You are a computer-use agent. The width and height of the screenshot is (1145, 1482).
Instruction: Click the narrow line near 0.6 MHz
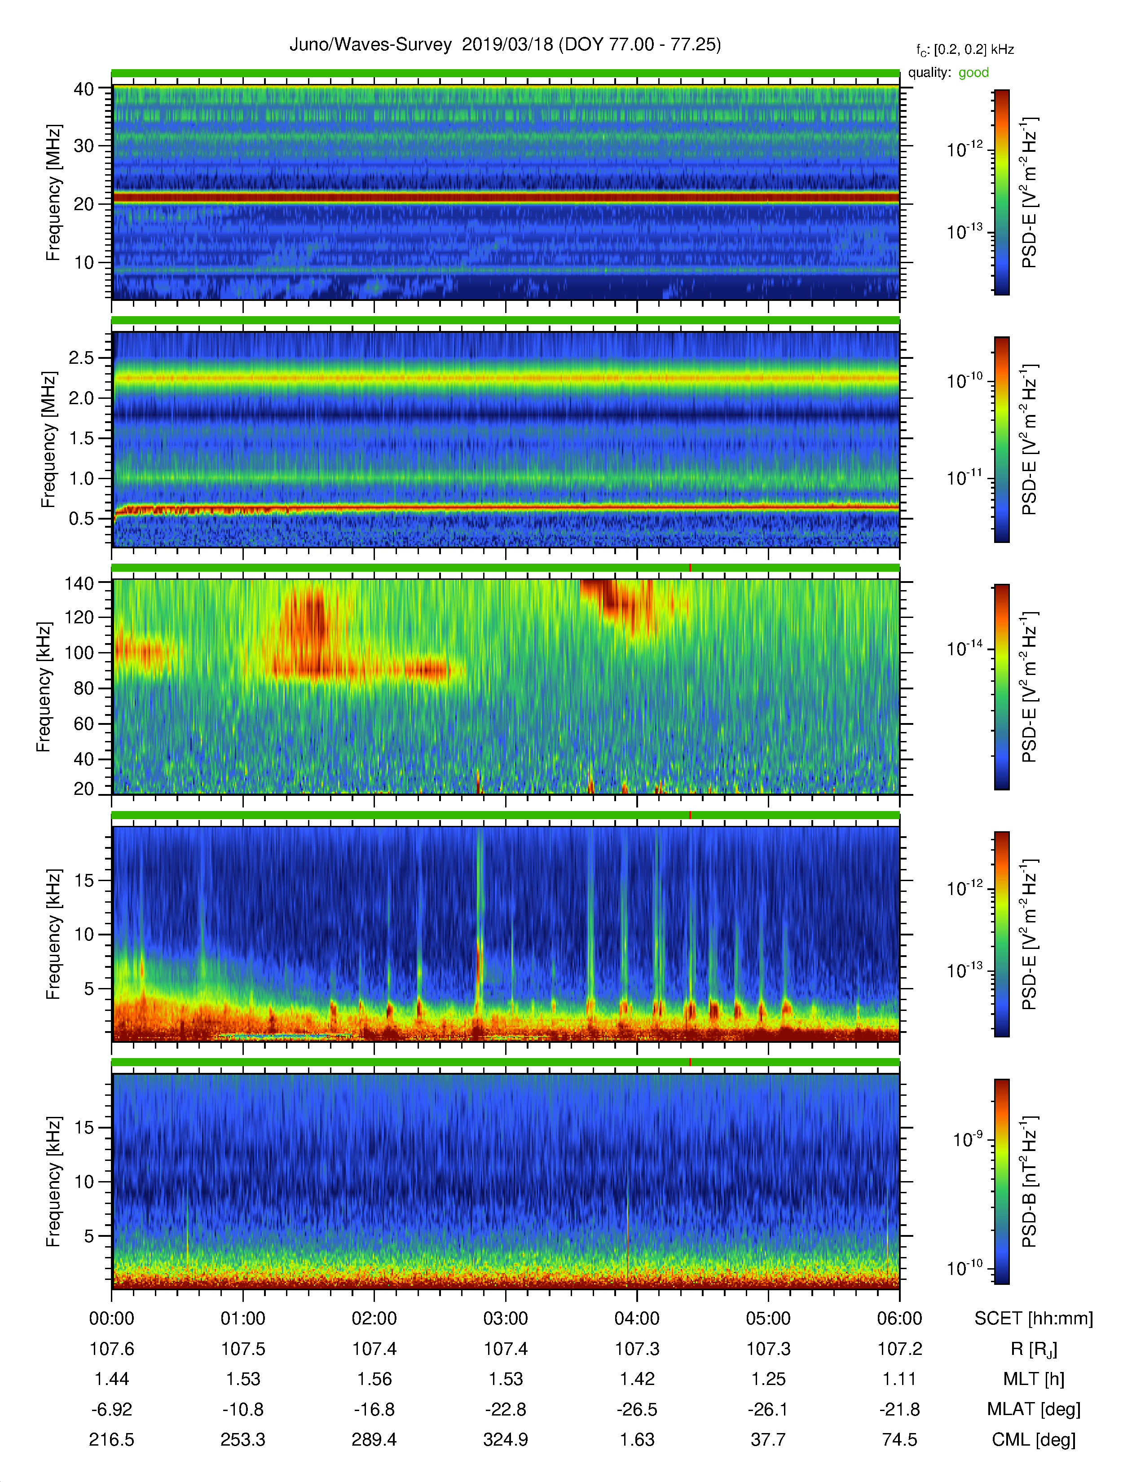[x=505, y=507]
